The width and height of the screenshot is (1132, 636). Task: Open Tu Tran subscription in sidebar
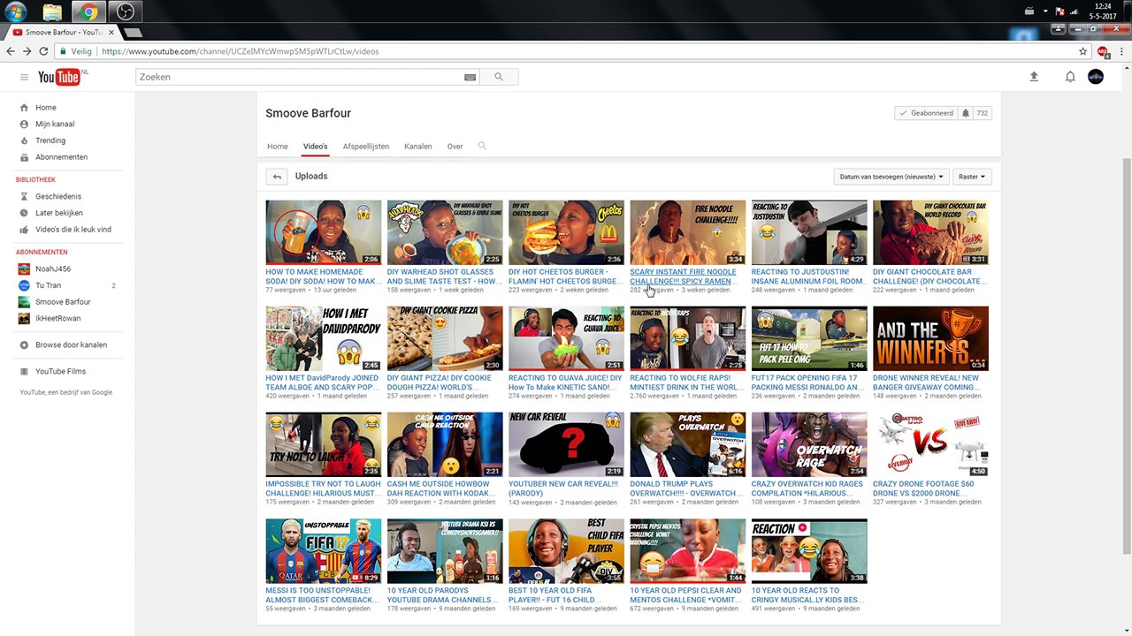click(48, 285)
